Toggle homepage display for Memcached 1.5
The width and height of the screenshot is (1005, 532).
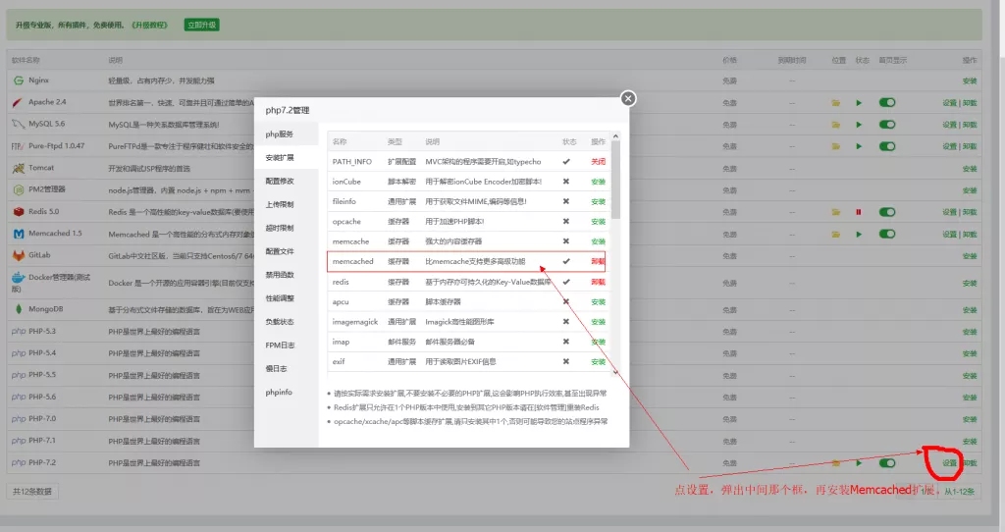pyautogui.click(x=887, y=234)
